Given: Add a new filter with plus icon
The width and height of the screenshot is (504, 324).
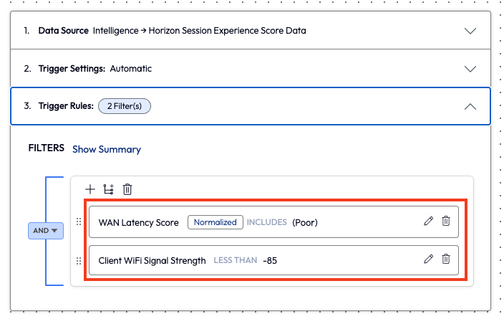Looking at the screenshot, I should (x=90, y=189).
